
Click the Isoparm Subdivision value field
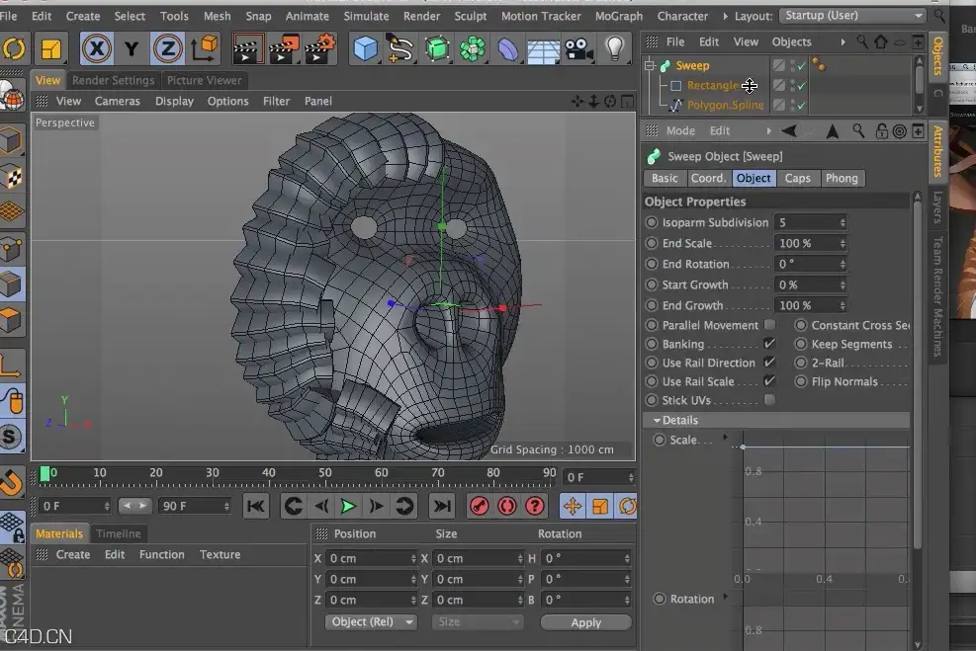(x=810, y=222)
